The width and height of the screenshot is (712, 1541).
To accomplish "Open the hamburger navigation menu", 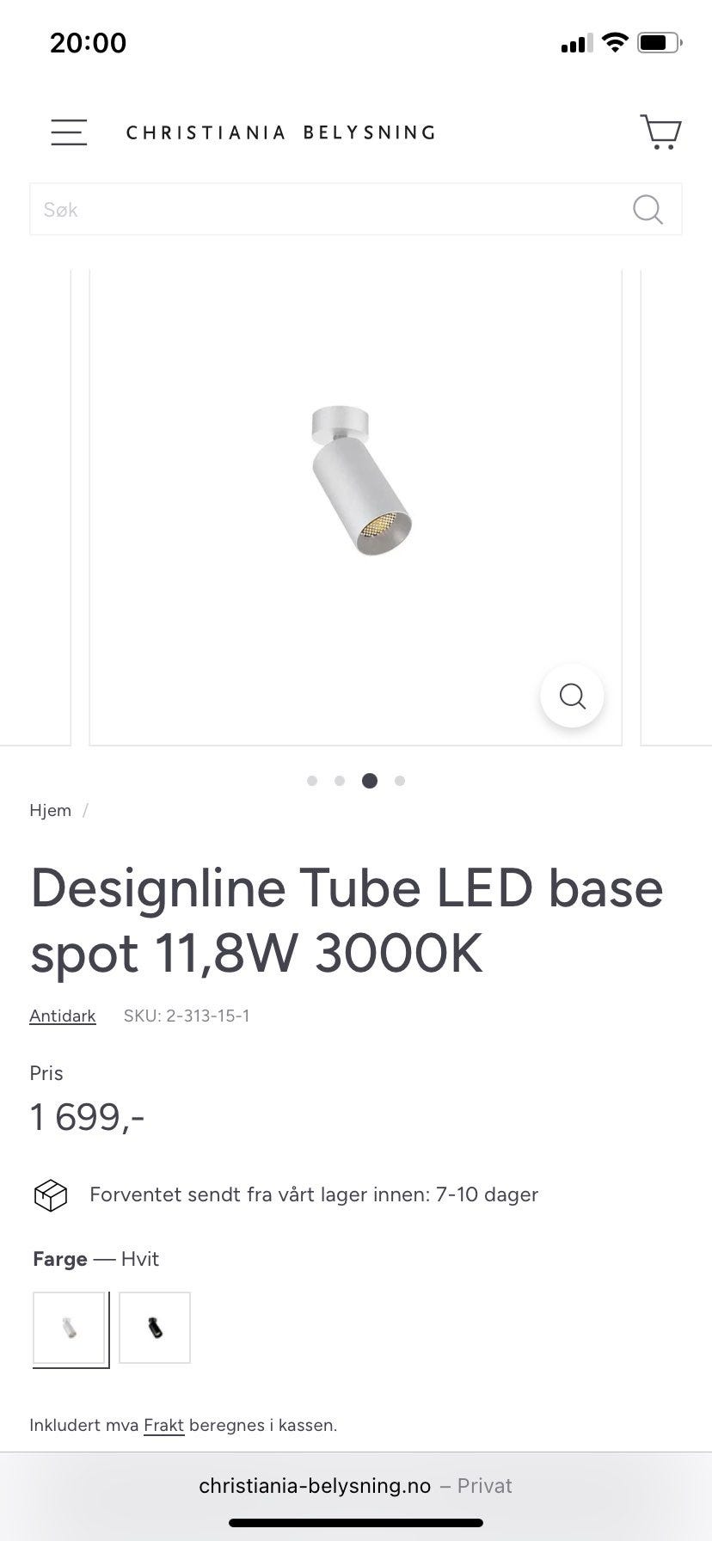I will pos(69,132).
